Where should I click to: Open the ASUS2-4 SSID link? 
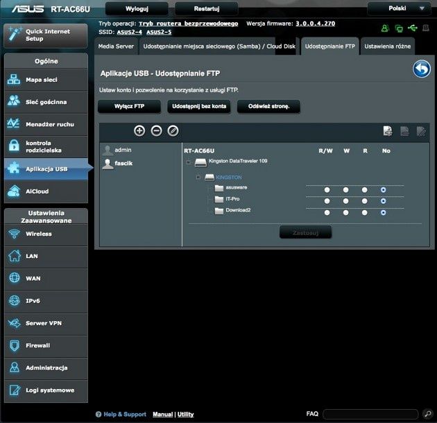[129, 32]
